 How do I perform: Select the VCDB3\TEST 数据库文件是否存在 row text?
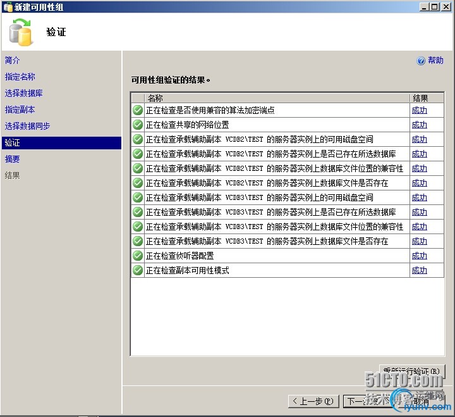[x=267, y=241]
